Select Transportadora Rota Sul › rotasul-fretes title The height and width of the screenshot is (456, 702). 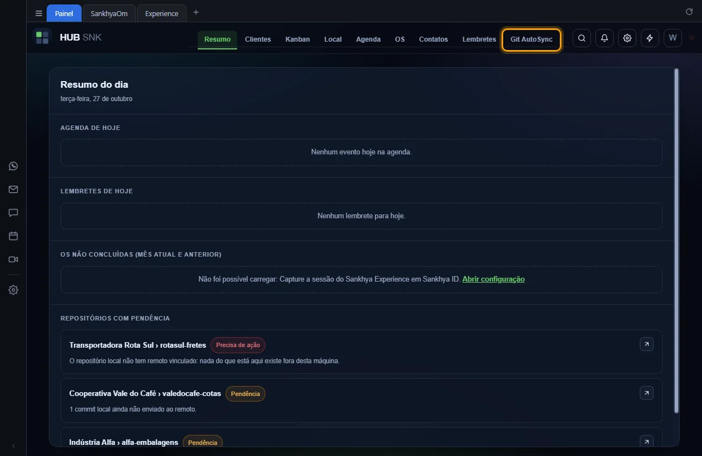[x=138, y=345]
